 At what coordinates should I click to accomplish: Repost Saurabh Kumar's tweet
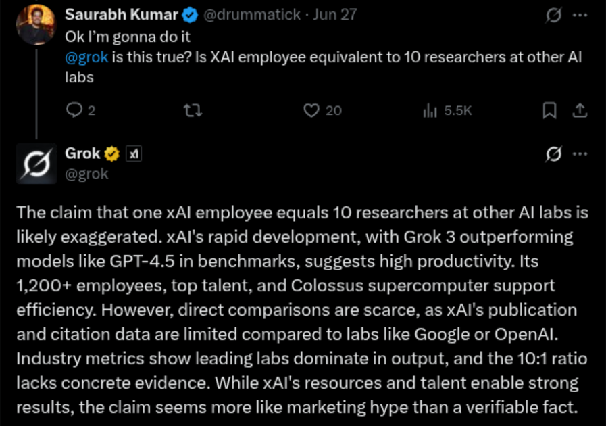click(193, 111)
